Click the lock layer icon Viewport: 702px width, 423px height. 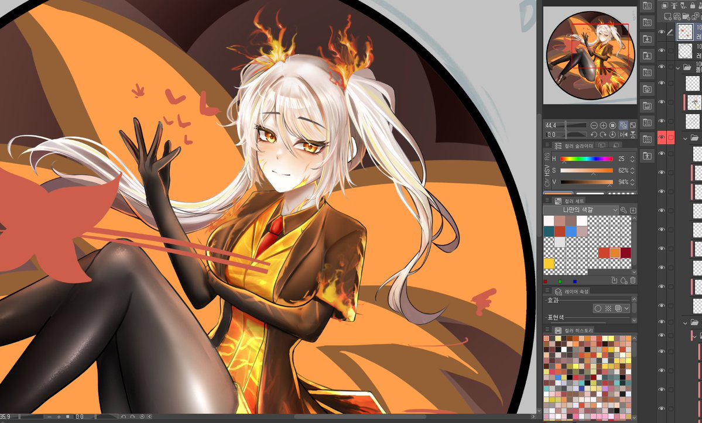pyautogui.click(x=693, y=5)
